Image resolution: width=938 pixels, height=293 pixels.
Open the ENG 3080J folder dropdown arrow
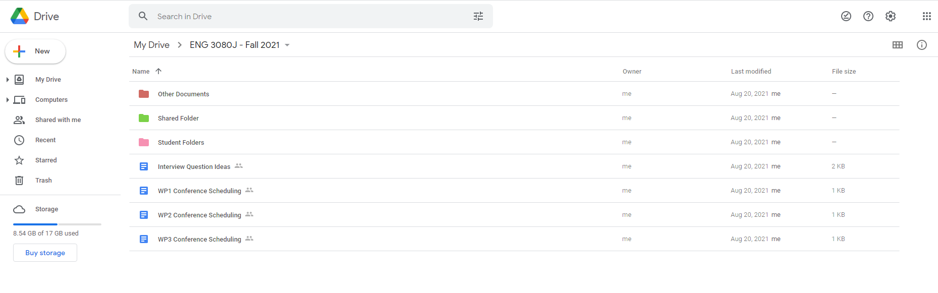(x=287, y=45)
